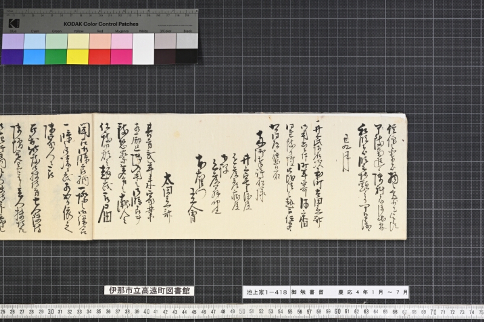Select the saturated magenta patch

point(122,57)
